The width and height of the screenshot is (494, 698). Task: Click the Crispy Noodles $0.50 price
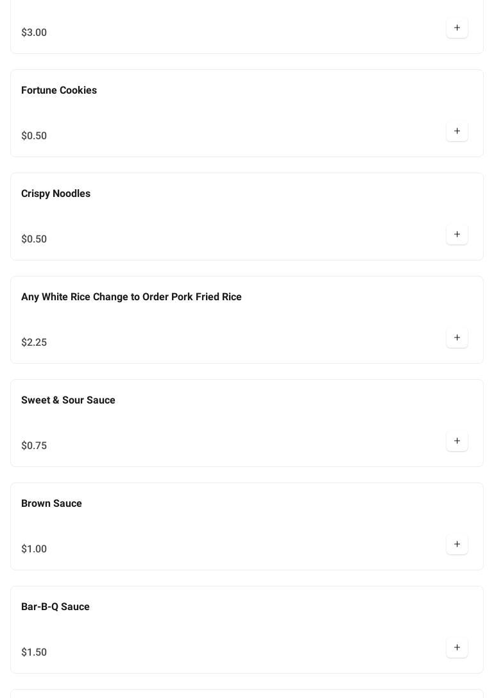[34, 239]
